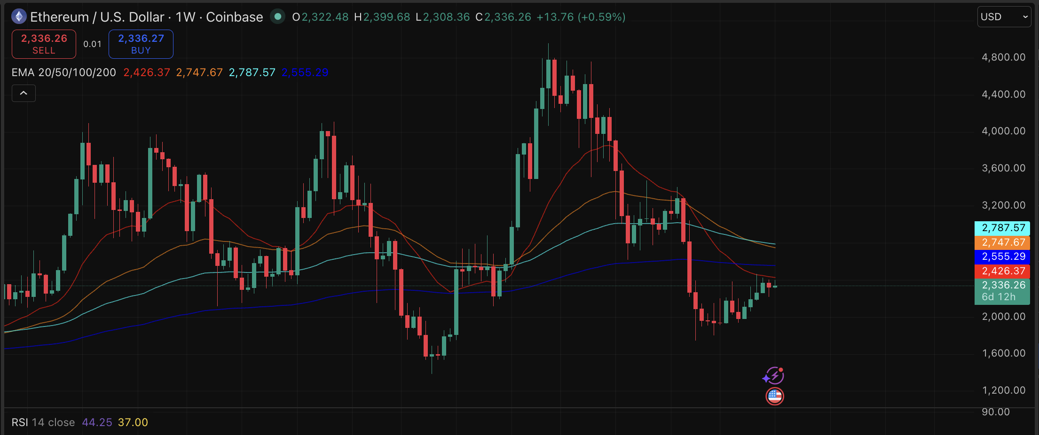Image resolution: width=1039 pixels, height=435 pixels.
Task: Click the 2,426.37 red EMA price label
Action: [1002, 271]
